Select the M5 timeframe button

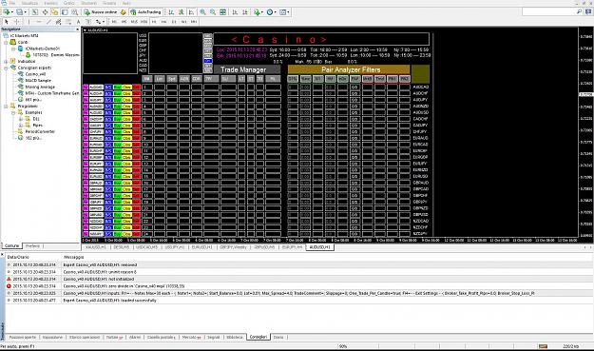[124, 22]
